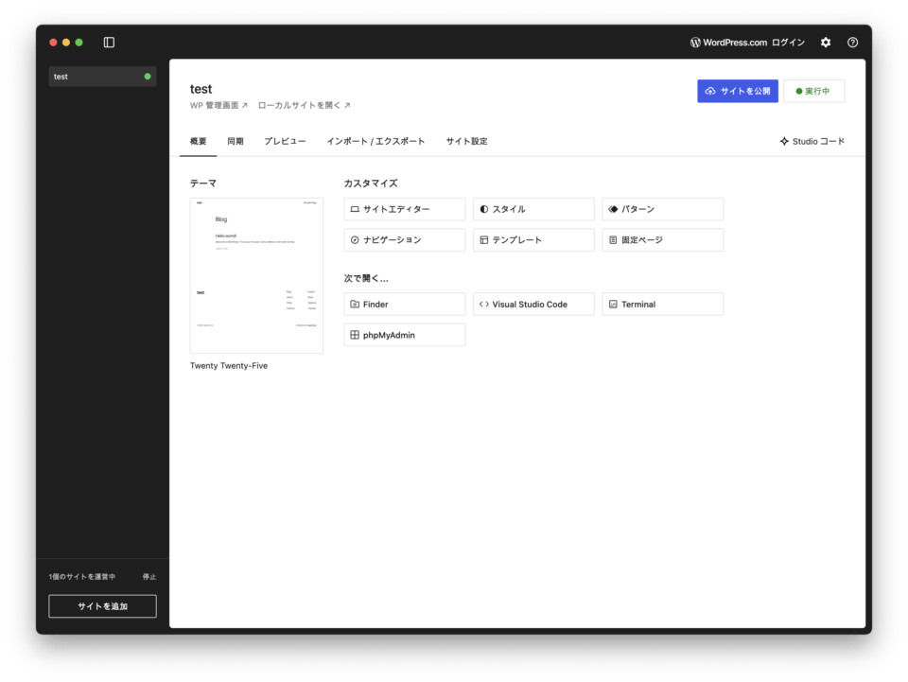Click the test site heading

[x=201, y=89]
